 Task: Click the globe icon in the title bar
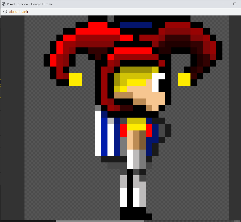(4, 4)
